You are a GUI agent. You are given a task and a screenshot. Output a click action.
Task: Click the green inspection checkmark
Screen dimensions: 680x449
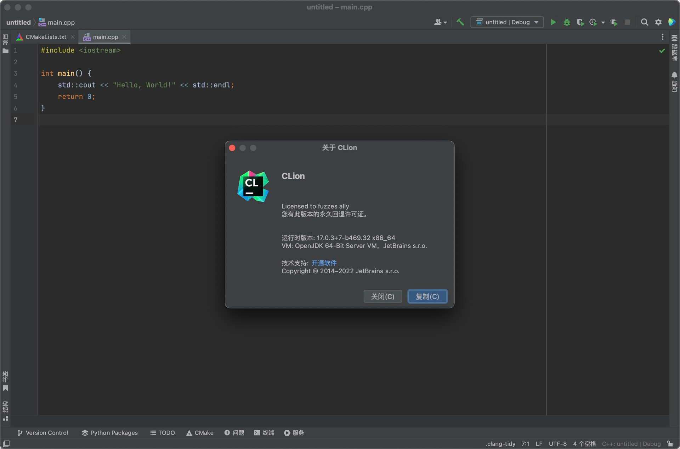tap(662, 51)
